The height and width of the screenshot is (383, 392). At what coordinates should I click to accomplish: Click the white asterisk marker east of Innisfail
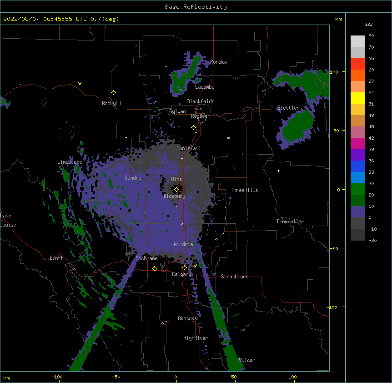(x=228, y=138)
